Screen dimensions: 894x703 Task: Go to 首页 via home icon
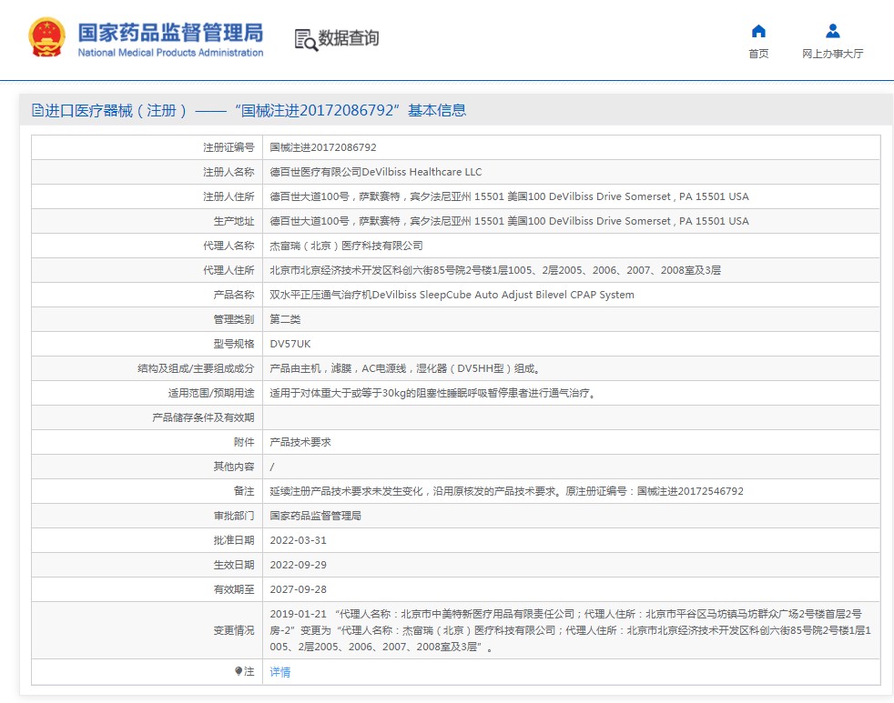click(758, 31)
